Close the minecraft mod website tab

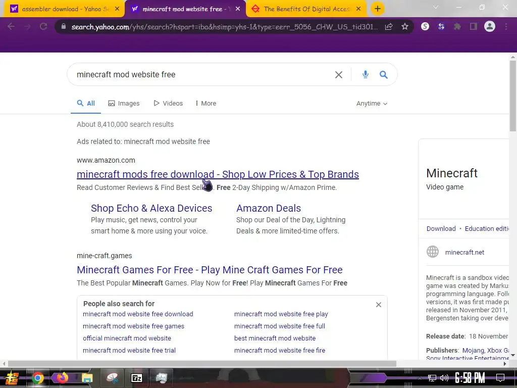point(238,9)
